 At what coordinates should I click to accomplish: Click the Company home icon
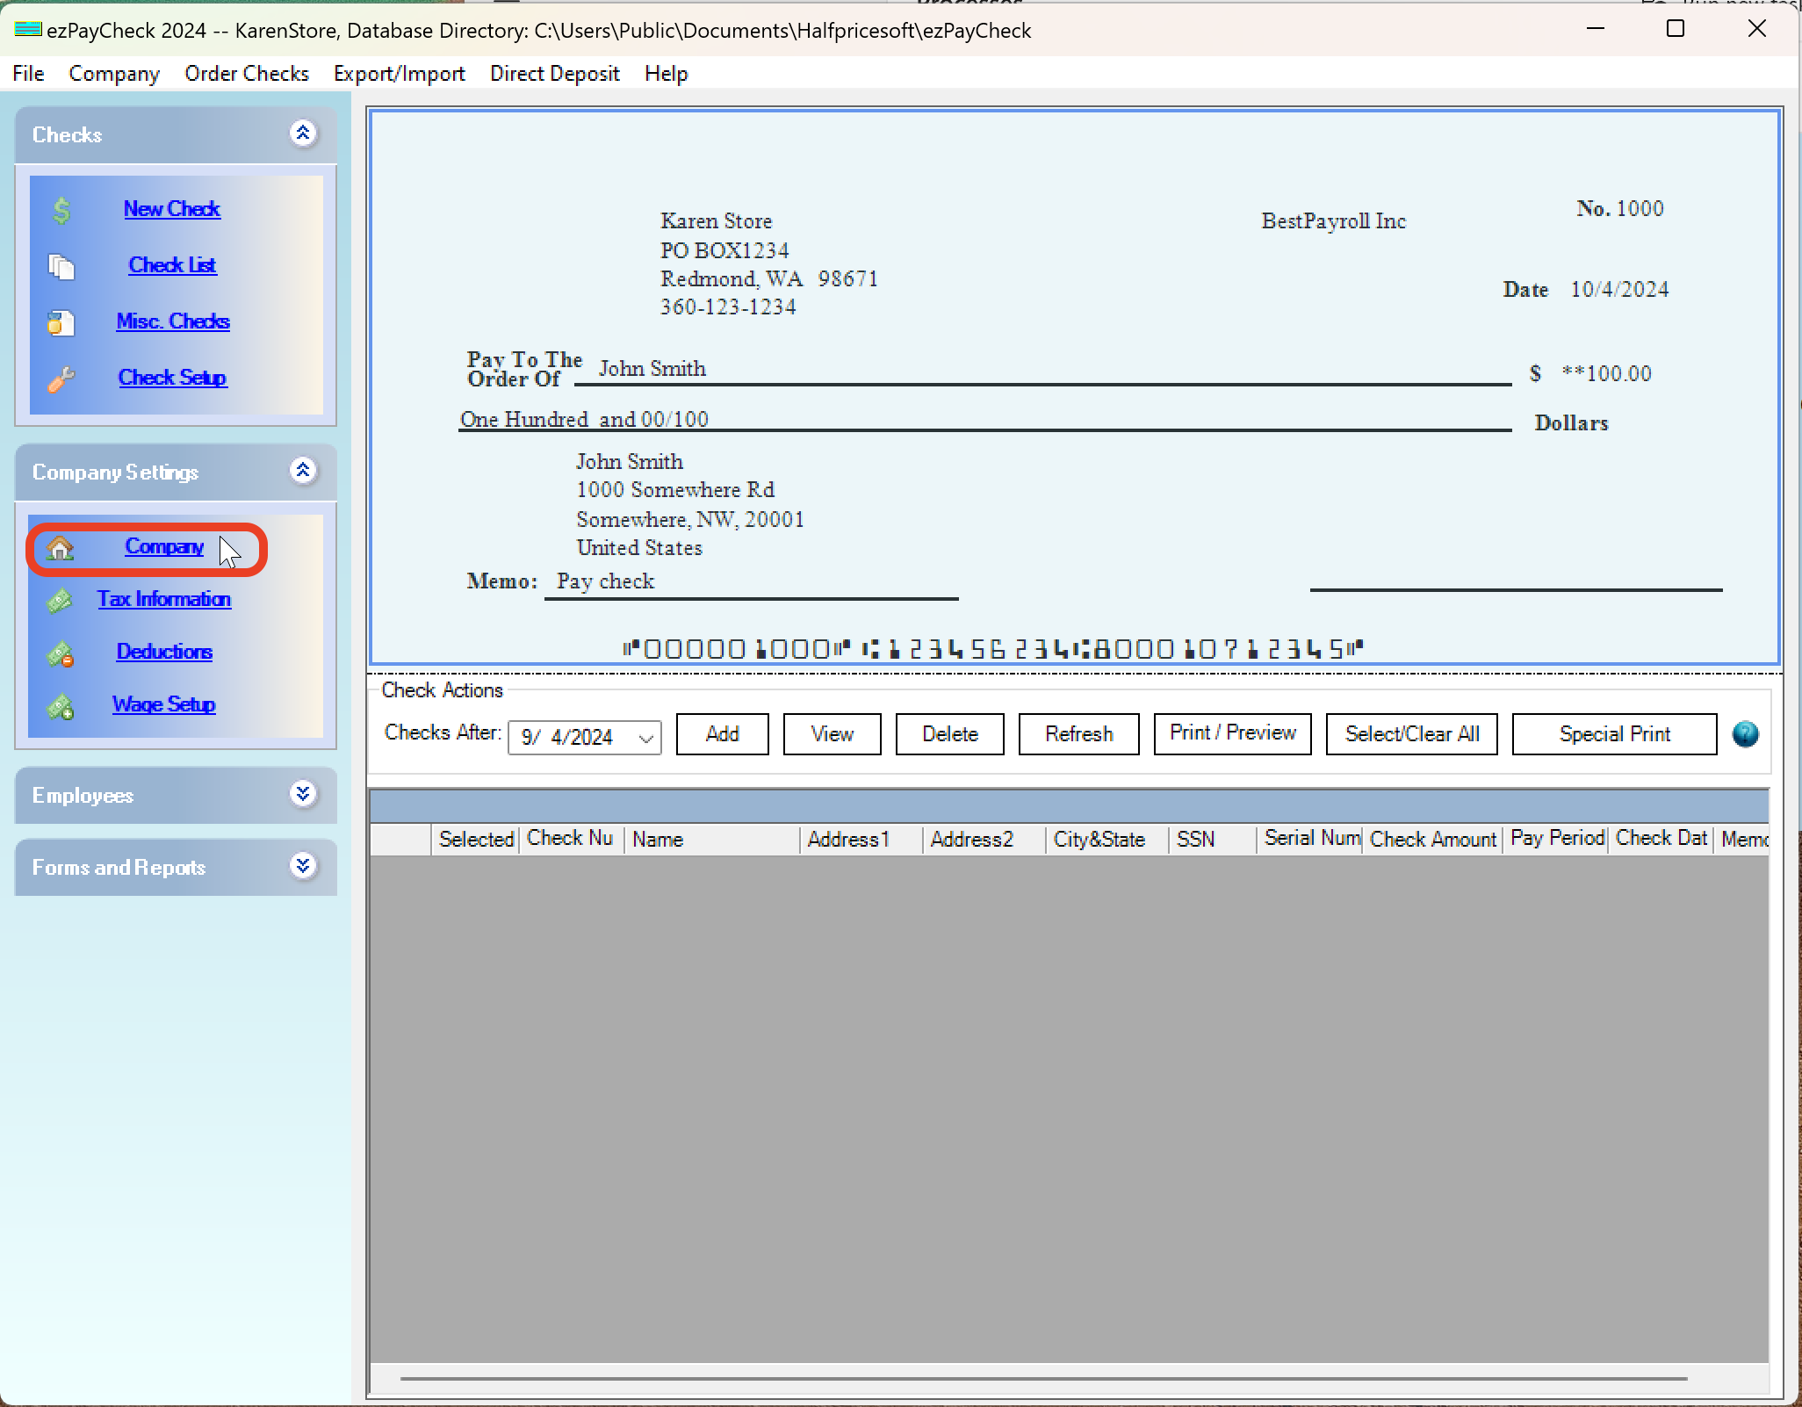click(x=60, y=548)
